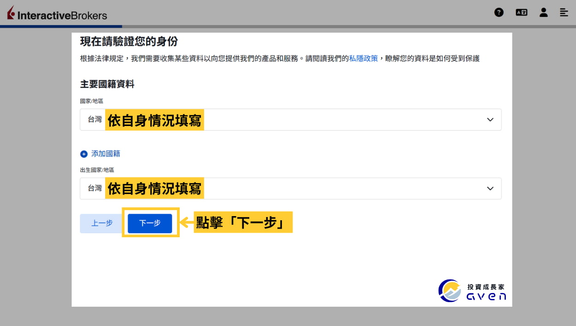Click the 下一步 next button

point(150,223)
